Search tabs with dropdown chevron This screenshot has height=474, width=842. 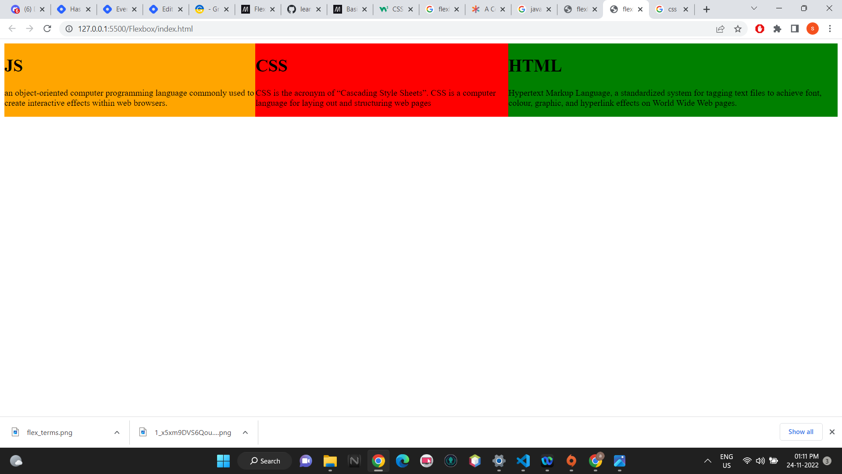coord(754,8)
